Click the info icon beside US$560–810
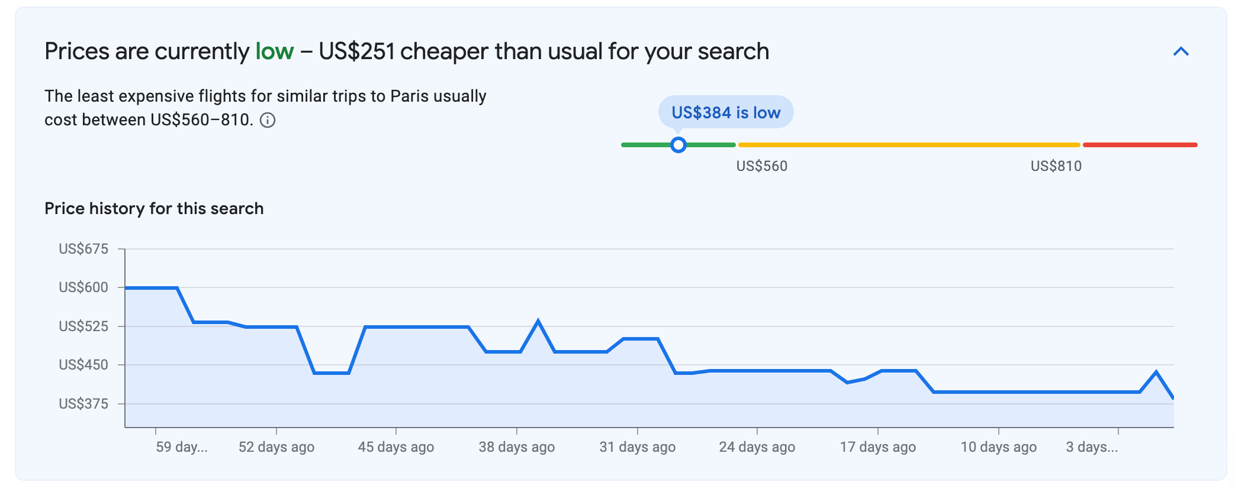1235x492 pixels. click(268, 121)
